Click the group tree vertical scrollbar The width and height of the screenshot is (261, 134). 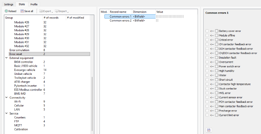92,104
